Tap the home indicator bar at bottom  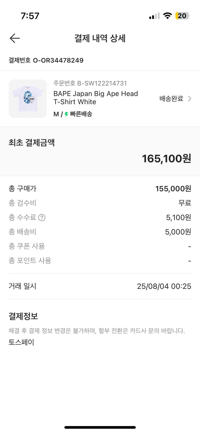click(100, 427)
